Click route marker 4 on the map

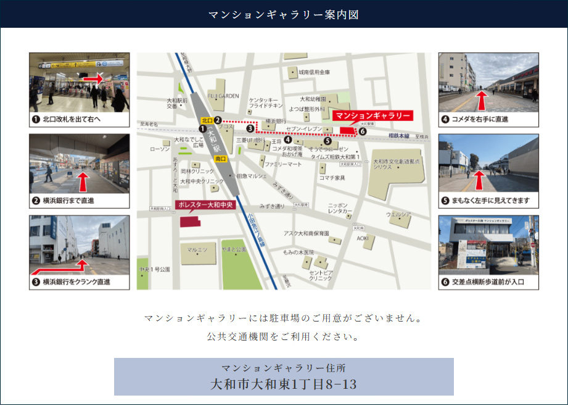(288, 140)
